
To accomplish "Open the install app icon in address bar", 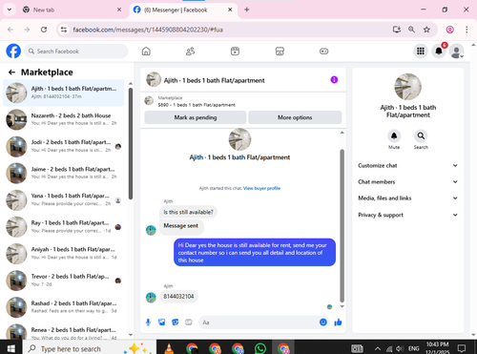I will 397,30.
